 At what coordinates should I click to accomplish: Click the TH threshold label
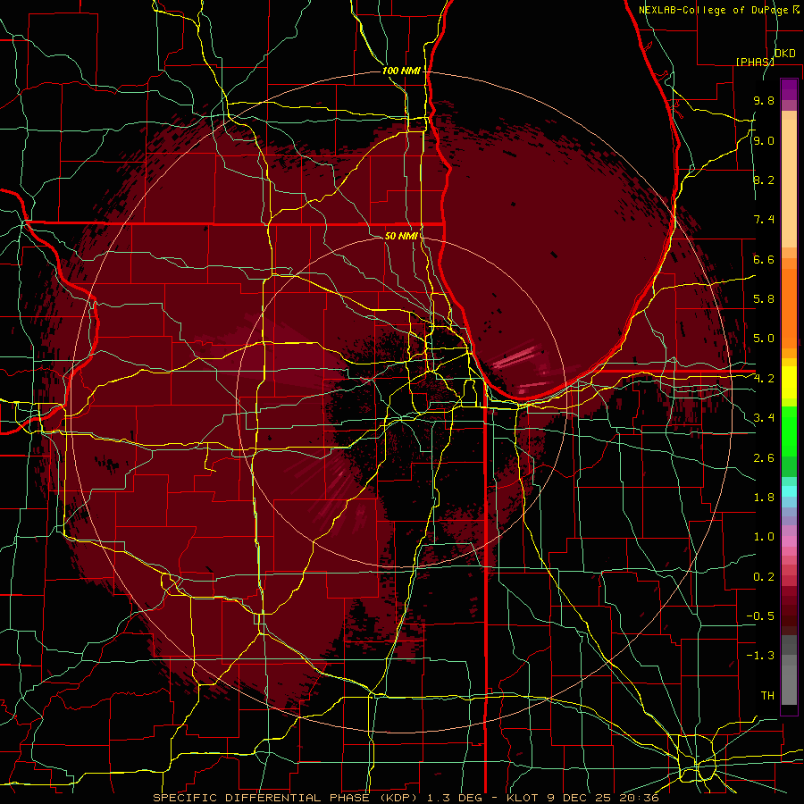(767, 696)
